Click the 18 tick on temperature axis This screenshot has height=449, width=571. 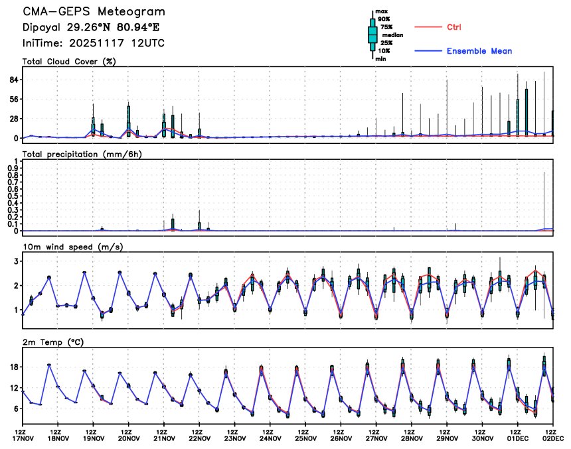point(13,367)
